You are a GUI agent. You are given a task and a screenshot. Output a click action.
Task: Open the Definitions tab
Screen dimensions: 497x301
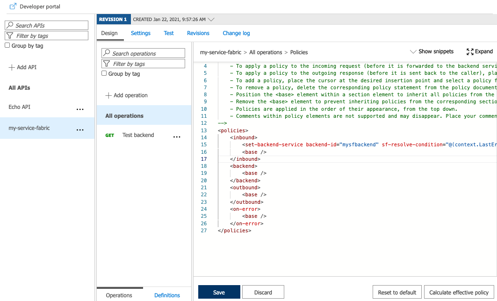pos(166,295)
